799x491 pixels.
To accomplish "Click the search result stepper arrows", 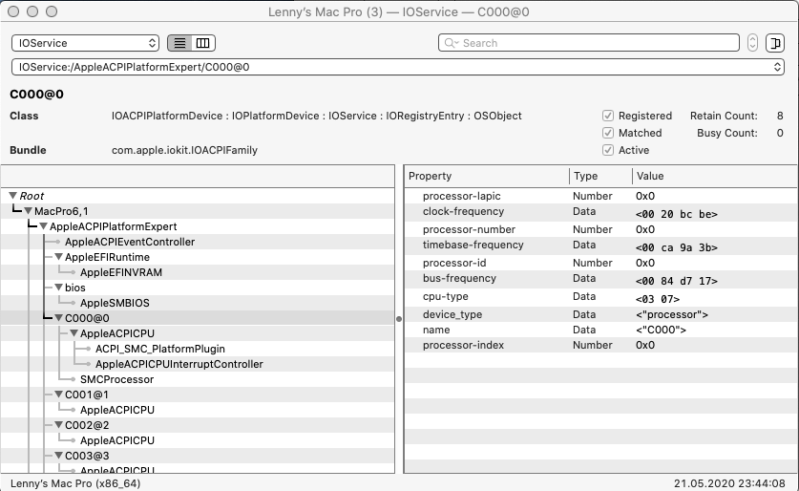I will point(752,43).
